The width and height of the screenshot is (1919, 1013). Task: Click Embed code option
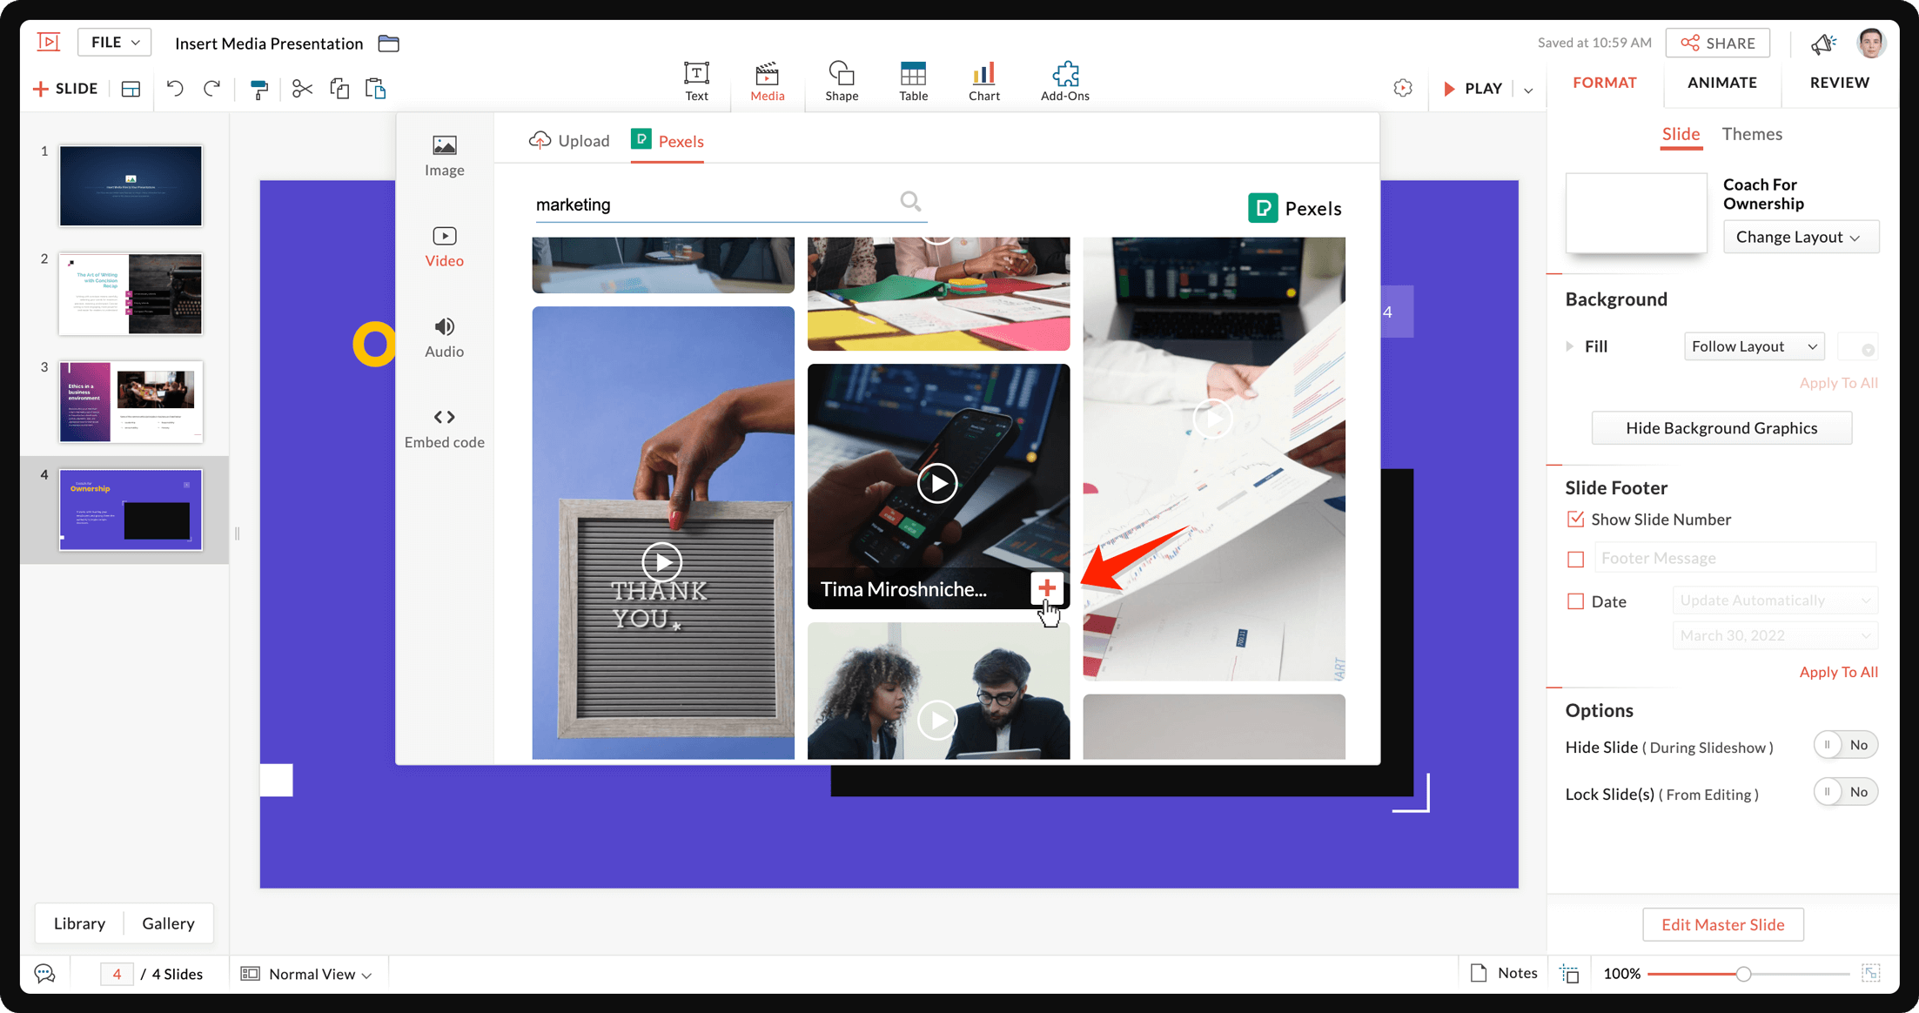coord(444,427)
